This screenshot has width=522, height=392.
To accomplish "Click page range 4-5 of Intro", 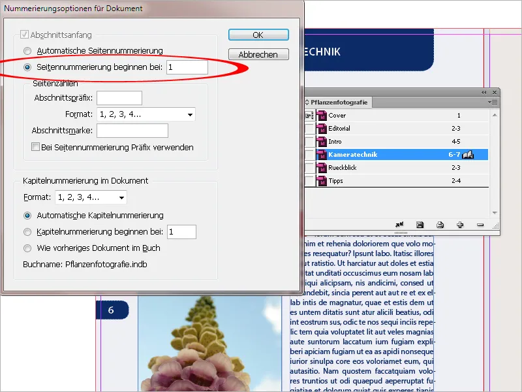I will tap(456, 142).
